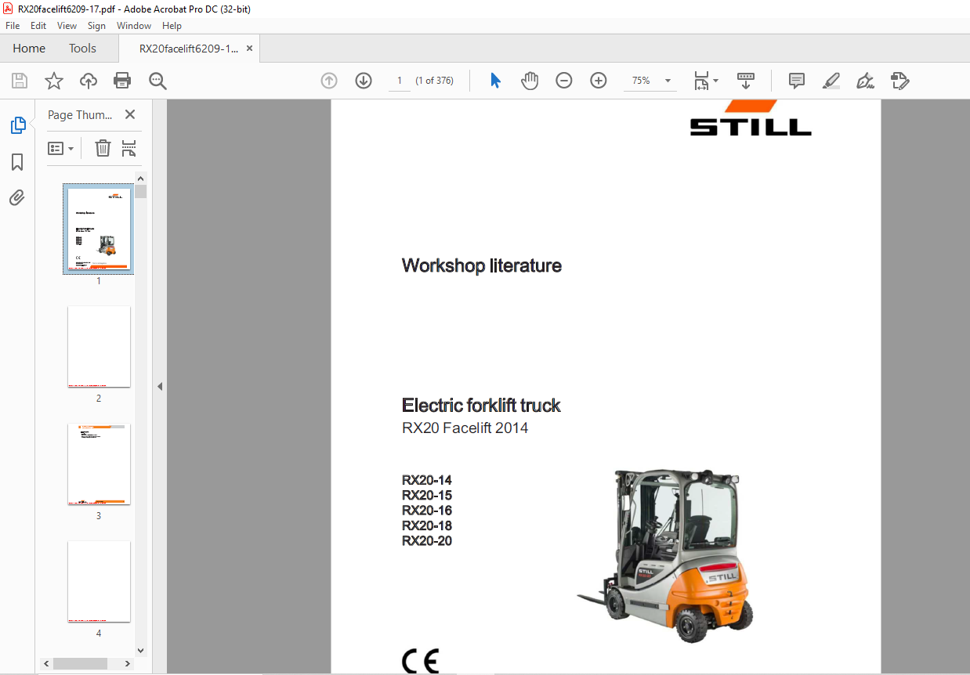Open the thumbnail options dropdown
Screen dimensions: 970x675
pyautogui.click(x=61, y=148)
